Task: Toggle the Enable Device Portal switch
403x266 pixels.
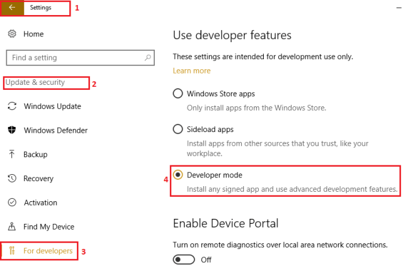Action: [x=184, y=259]
